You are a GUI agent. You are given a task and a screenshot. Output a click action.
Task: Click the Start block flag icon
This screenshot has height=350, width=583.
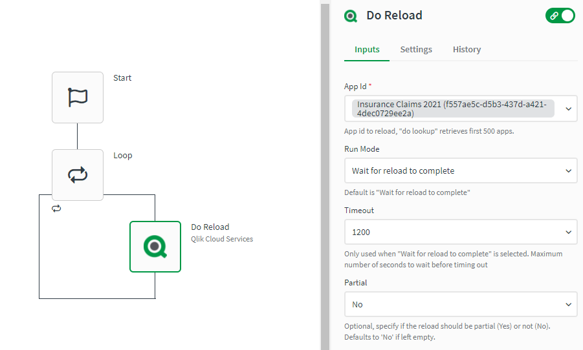(78, 98)
